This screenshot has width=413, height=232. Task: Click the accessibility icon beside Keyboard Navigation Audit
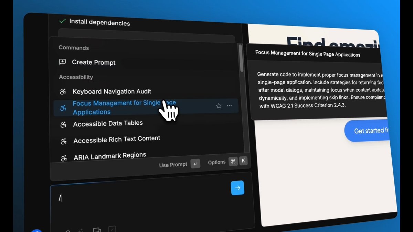tap(63, 92)
